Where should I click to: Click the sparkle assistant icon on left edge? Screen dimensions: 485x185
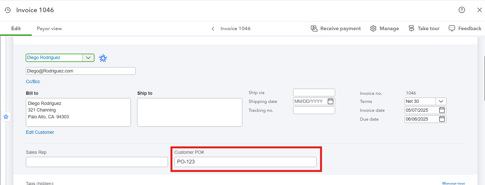pyautogui.click(x=6, y=117)
